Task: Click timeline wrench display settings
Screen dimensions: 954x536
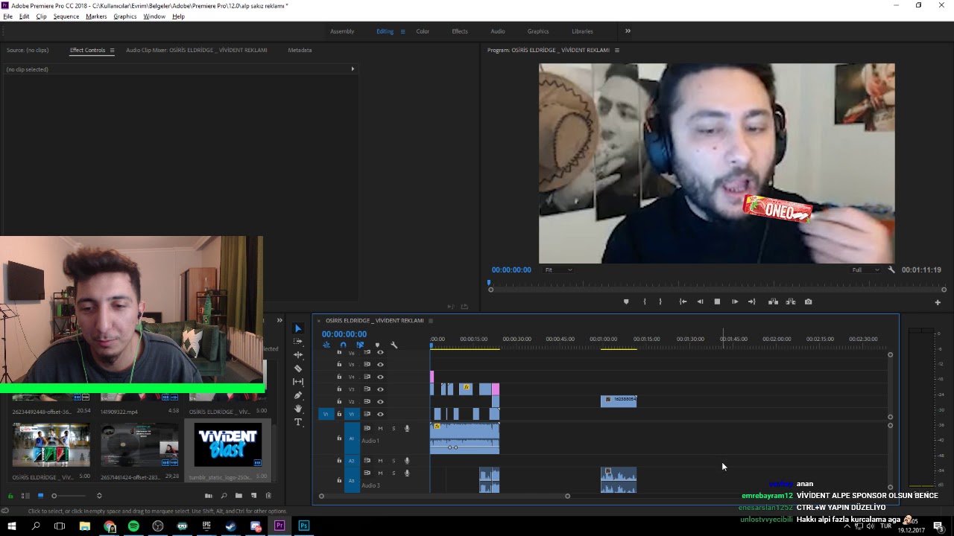Action: coord(394,345)
